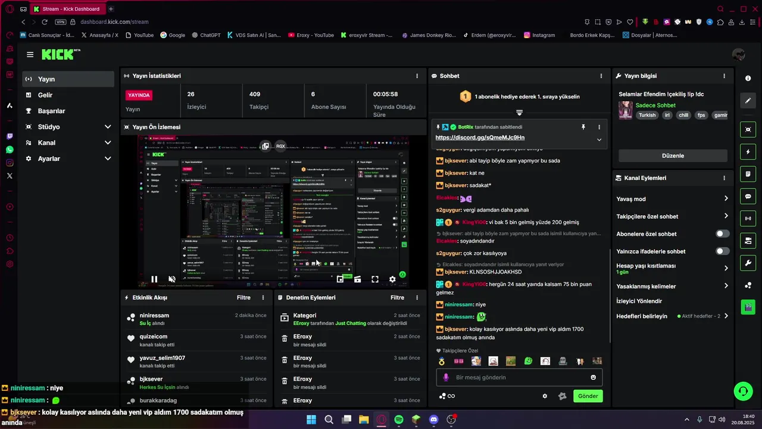Open Hedefleri belirleyin arrow
The width and height of the screenshot is (762, 429).
(726, 316)
